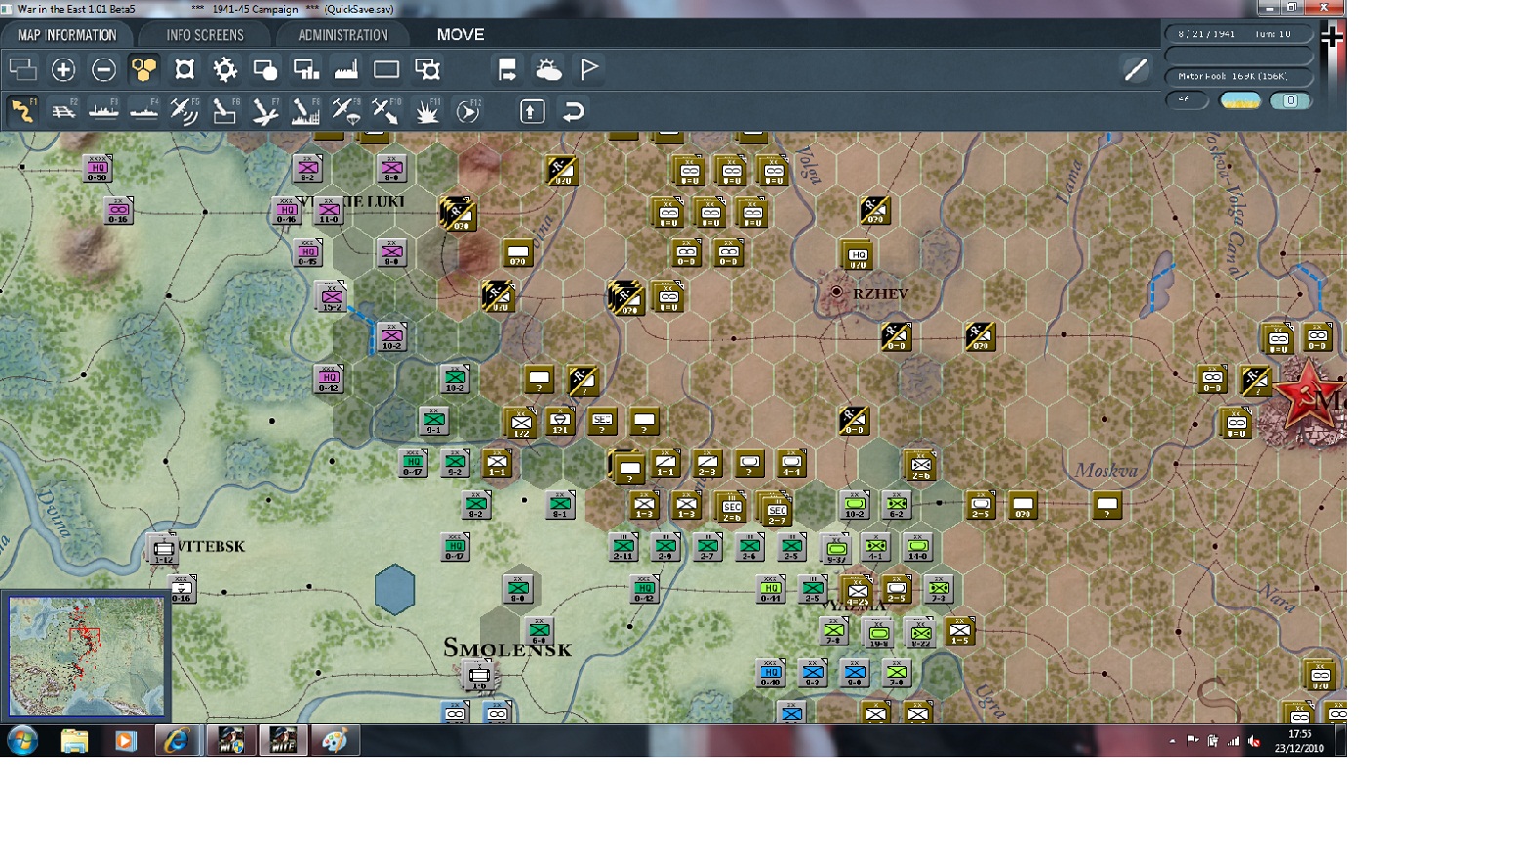
Task: Select the F4 ship mode icon
Action: [x=143, y=111]
